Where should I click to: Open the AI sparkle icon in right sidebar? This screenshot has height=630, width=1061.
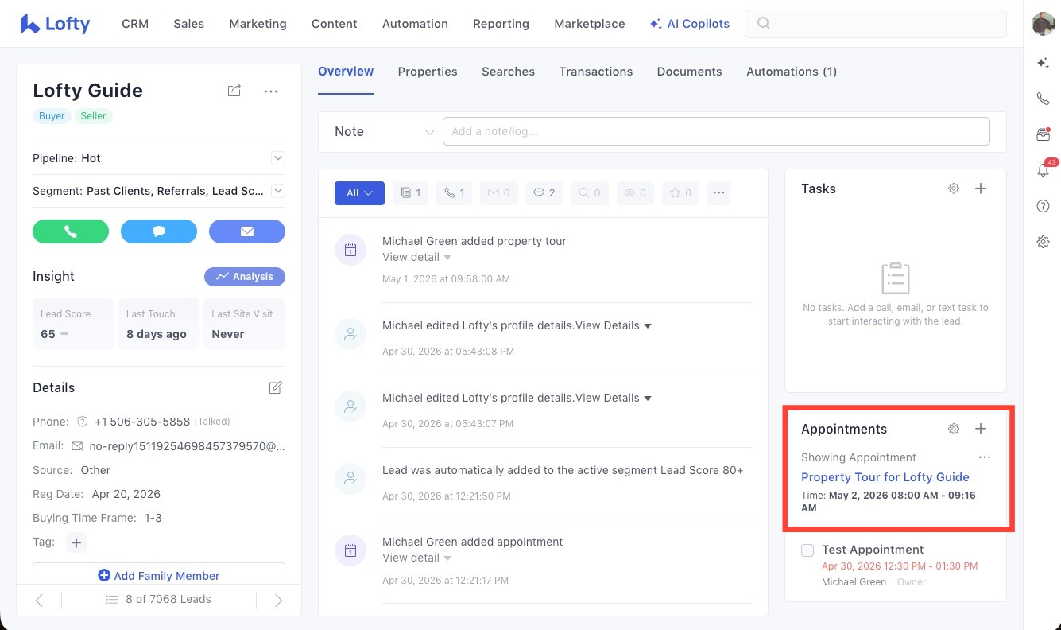[x=1044, y=63]
